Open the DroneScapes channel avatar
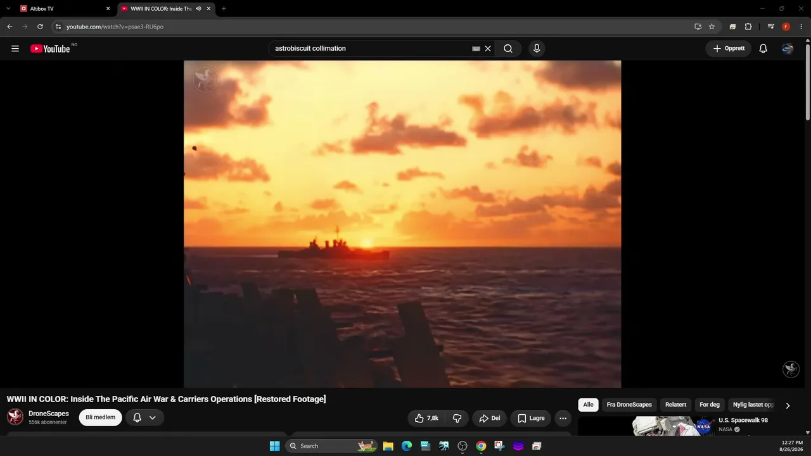This screenshot has height=456, width=811. tap(15, 417)
